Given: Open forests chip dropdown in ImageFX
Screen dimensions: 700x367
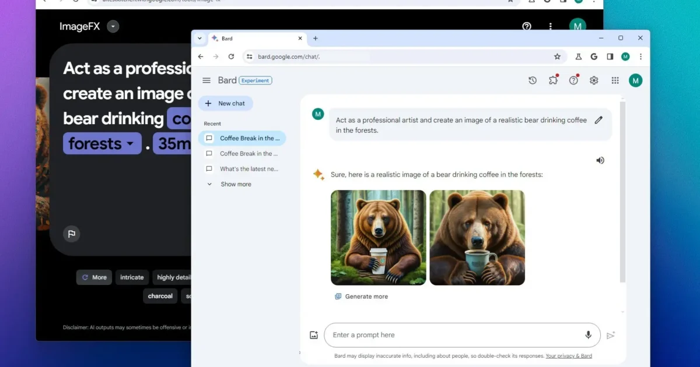Looking at the screenshot, I should coord(102,143).
